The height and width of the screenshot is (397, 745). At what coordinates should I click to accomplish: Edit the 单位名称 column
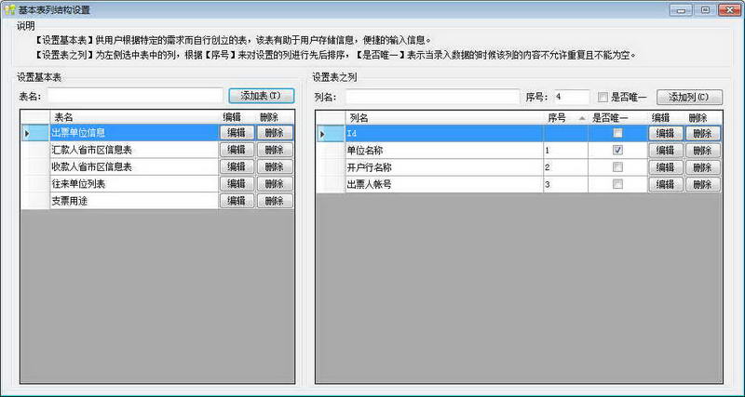[x=665, y=151]
